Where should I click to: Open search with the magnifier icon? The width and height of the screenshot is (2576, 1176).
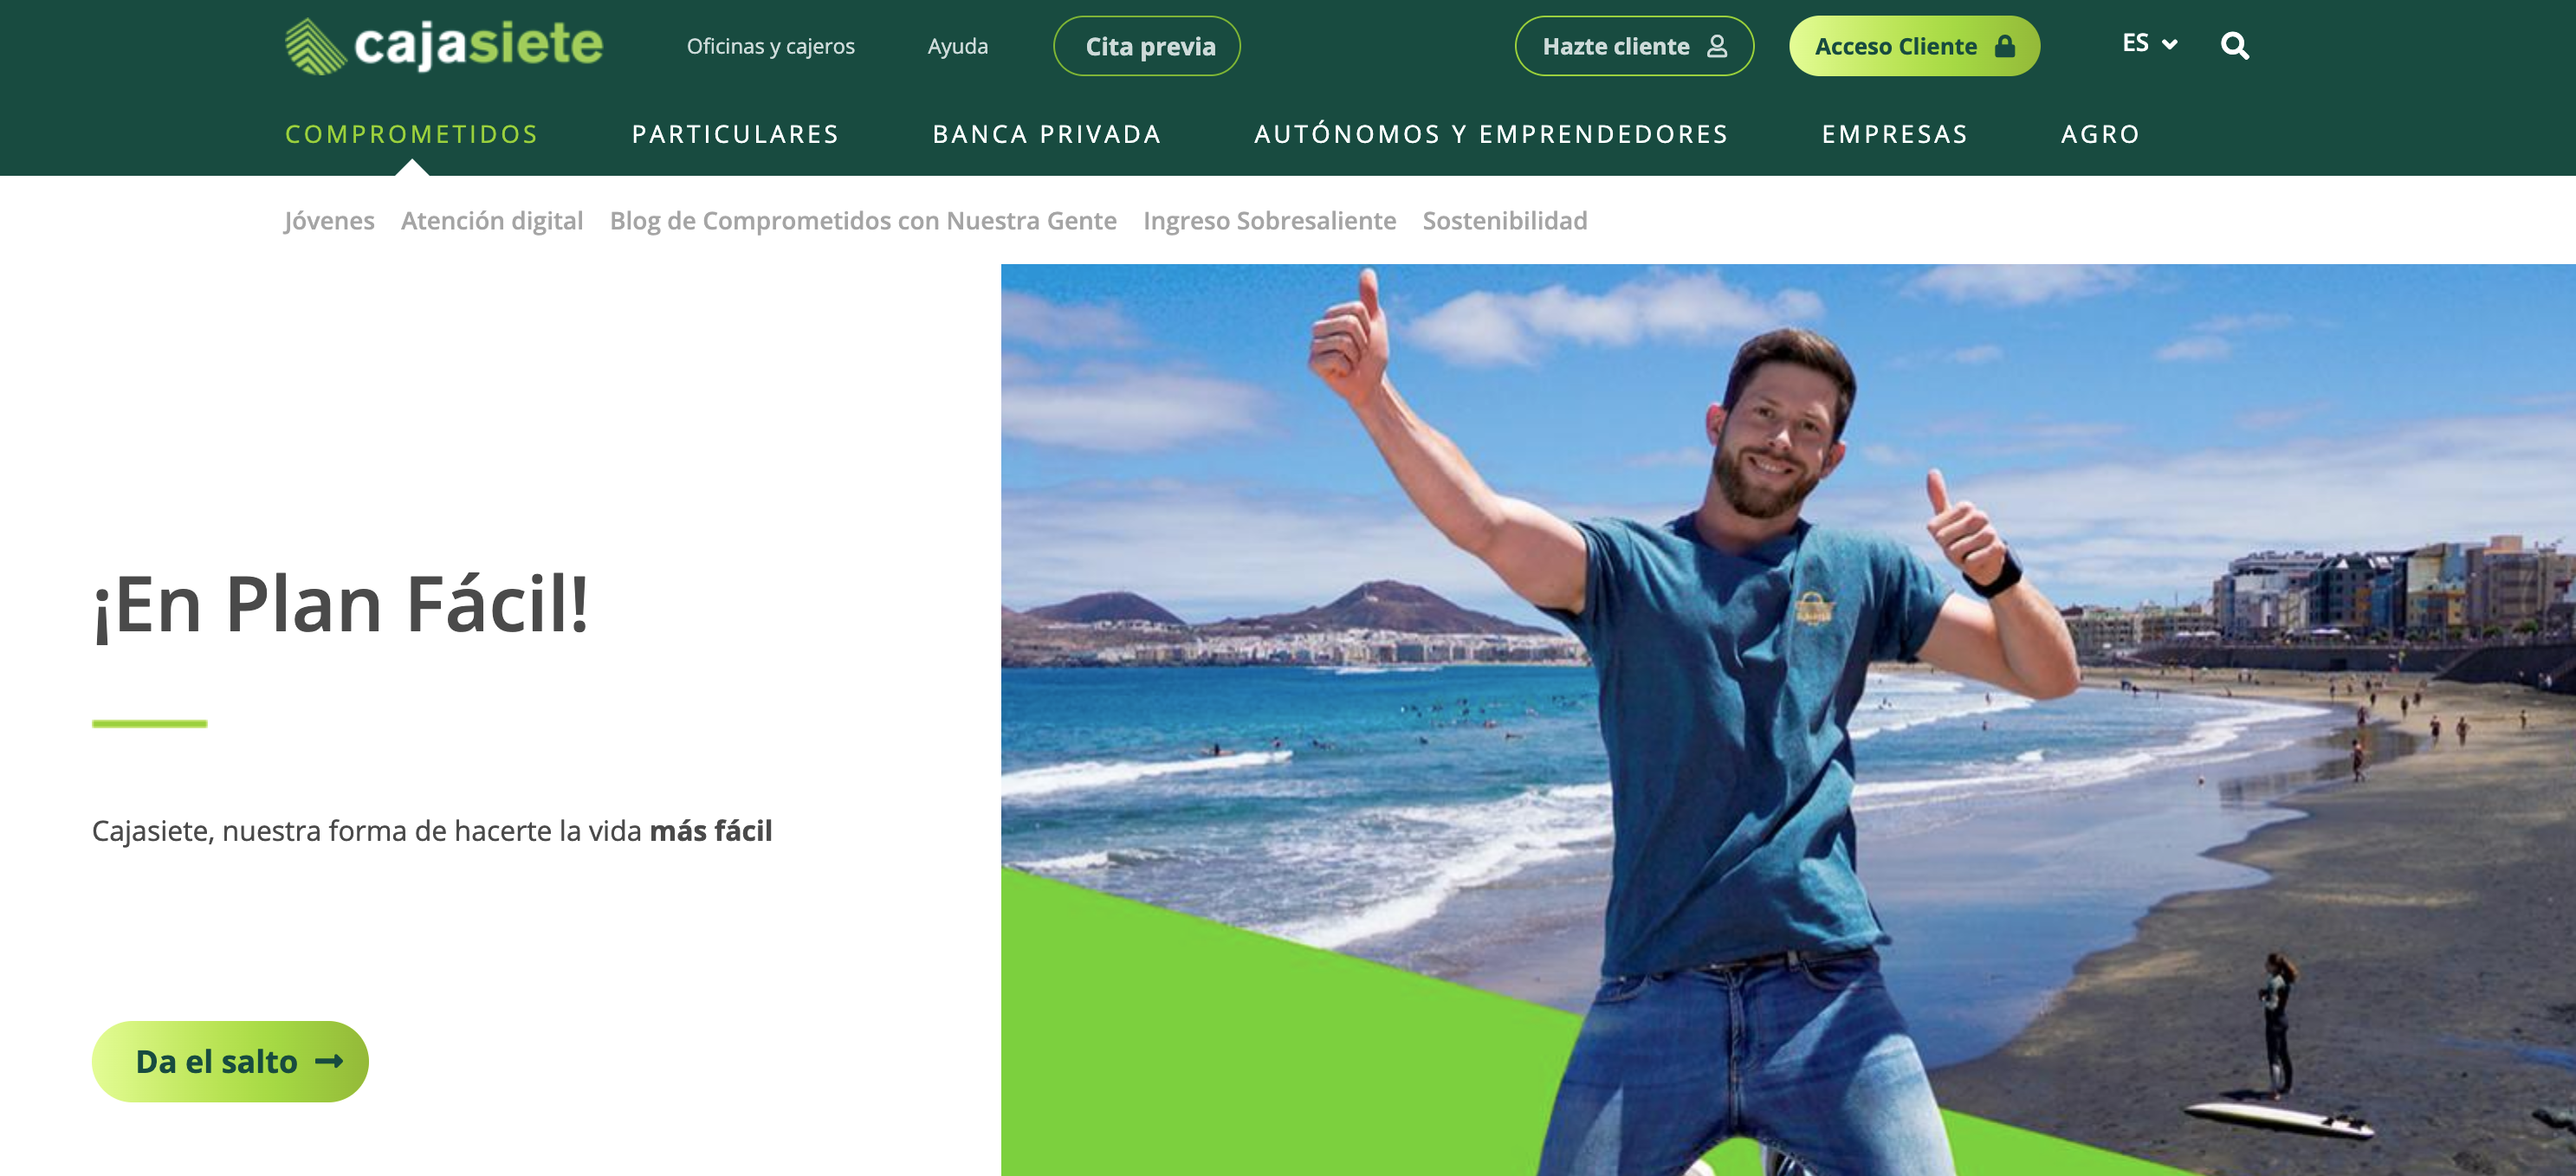point(2234,46)
